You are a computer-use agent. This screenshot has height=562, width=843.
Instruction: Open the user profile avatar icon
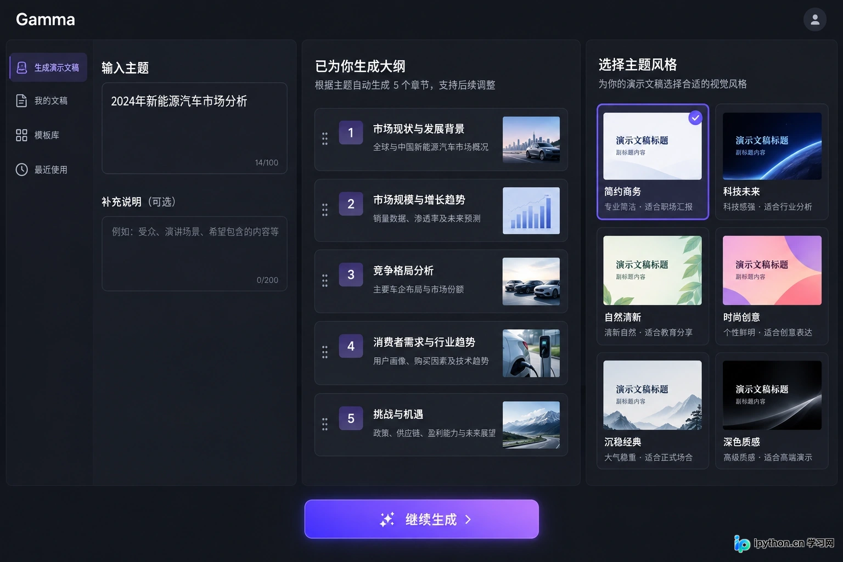tap(814, 20)
